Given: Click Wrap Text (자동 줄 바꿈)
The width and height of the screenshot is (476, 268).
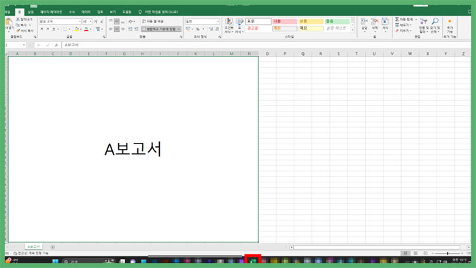Looking at the screenshot, I should pyautogui.click(x=153, y=21).
